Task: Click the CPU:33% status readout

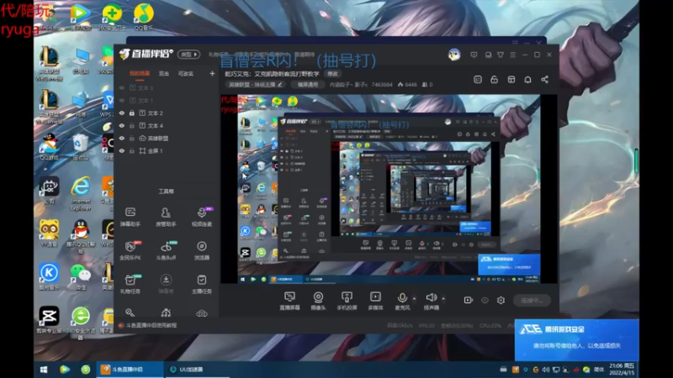Action: [490, 326]
